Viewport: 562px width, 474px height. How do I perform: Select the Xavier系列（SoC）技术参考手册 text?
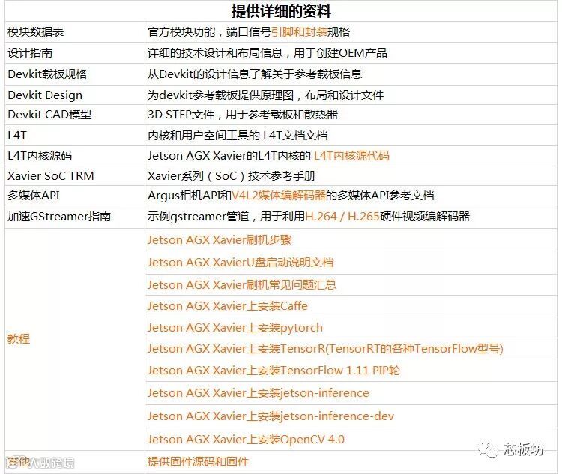pos(232,175)
